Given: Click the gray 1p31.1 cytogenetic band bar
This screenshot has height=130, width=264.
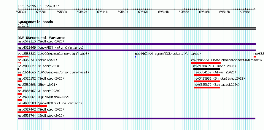Looking at the screenshot, I should click(136, 29).
